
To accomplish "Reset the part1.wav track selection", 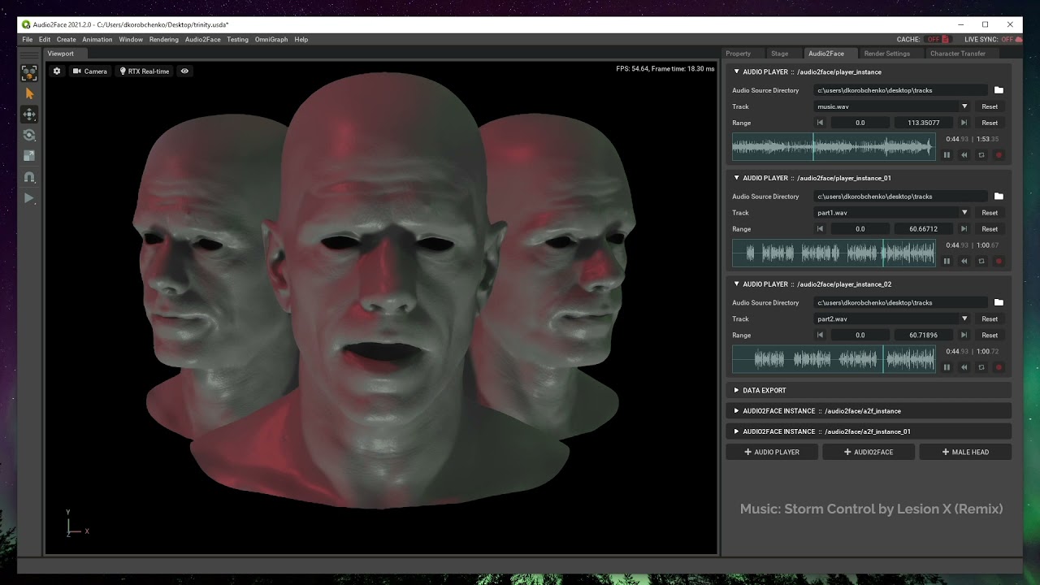I will pos(990,213).
